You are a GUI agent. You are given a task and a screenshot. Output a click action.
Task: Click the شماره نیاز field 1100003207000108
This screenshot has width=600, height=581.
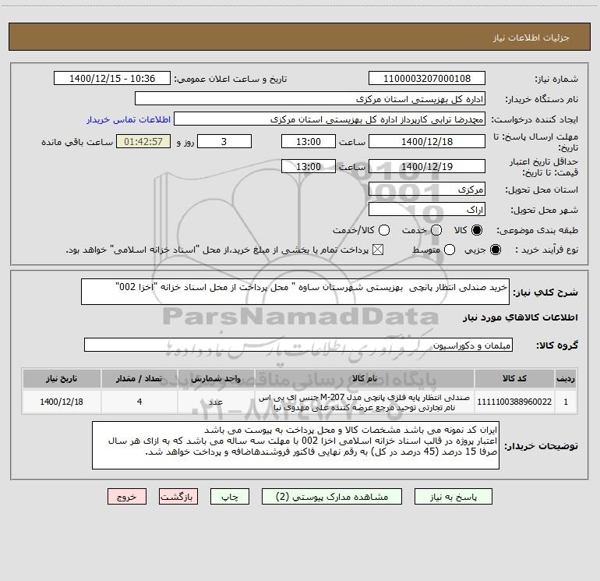point(427,78)
